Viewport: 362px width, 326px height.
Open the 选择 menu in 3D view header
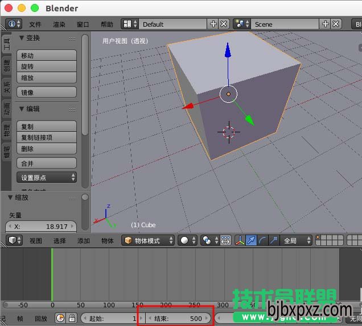coord(60,241)
